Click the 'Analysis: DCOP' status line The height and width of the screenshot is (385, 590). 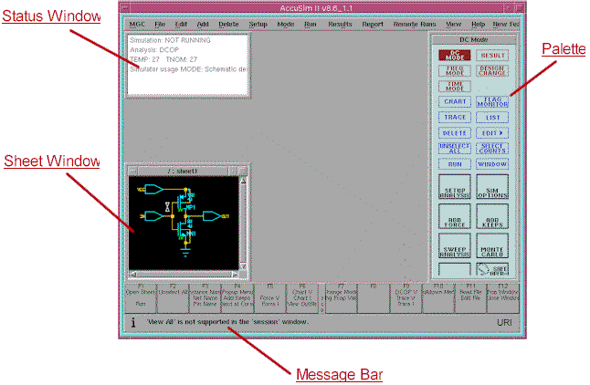154,49
